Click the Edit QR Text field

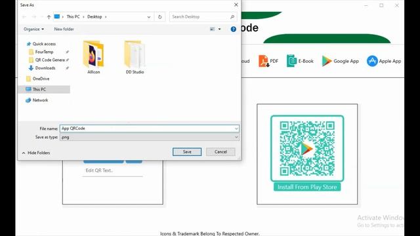112,170
